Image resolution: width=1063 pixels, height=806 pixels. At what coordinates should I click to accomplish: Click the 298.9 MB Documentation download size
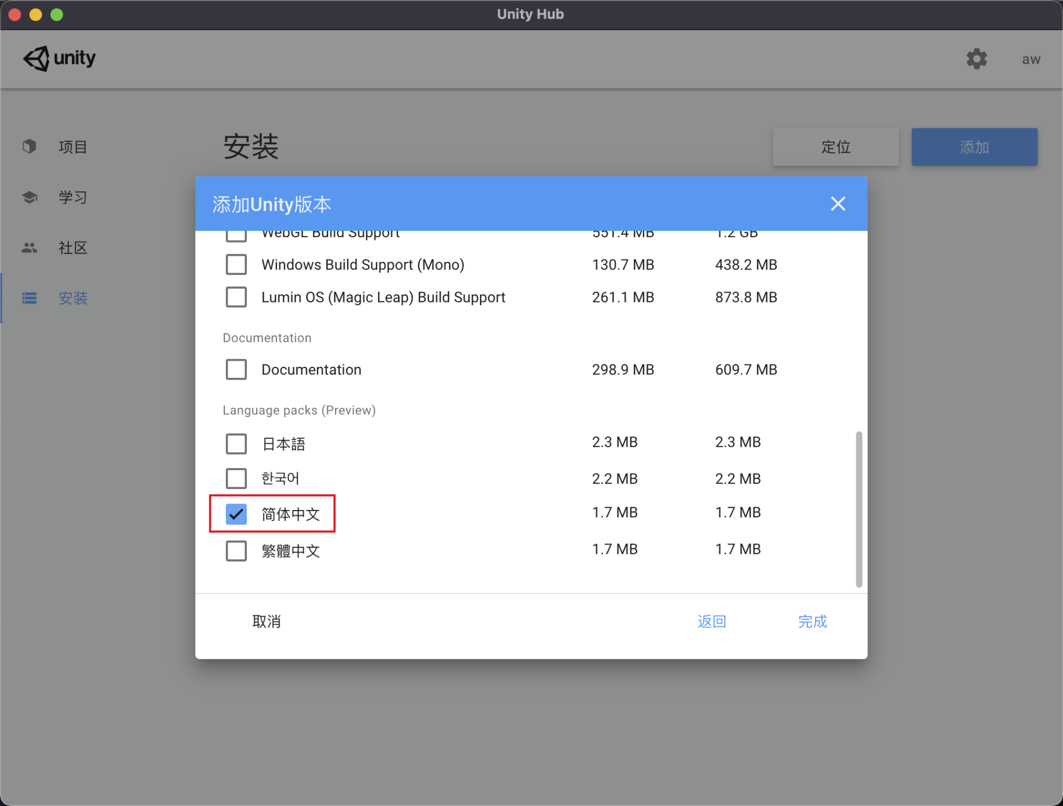click(x=623, y=370)
